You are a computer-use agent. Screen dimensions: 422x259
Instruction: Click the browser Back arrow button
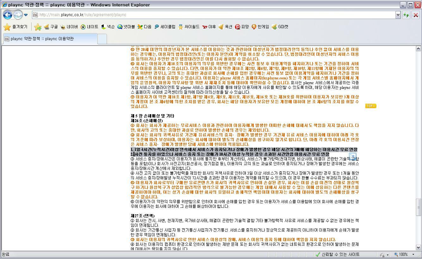(8, 15)
